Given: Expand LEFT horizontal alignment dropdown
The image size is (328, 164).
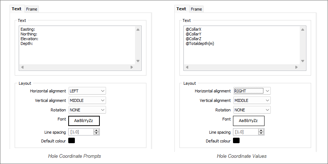Looking at the screenshot, I should click(x=87, y=91).
